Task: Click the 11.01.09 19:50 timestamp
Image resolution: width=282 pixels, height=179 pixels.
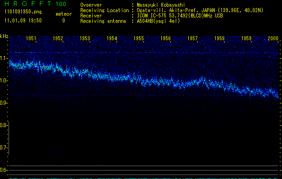Action: (23, 21)
